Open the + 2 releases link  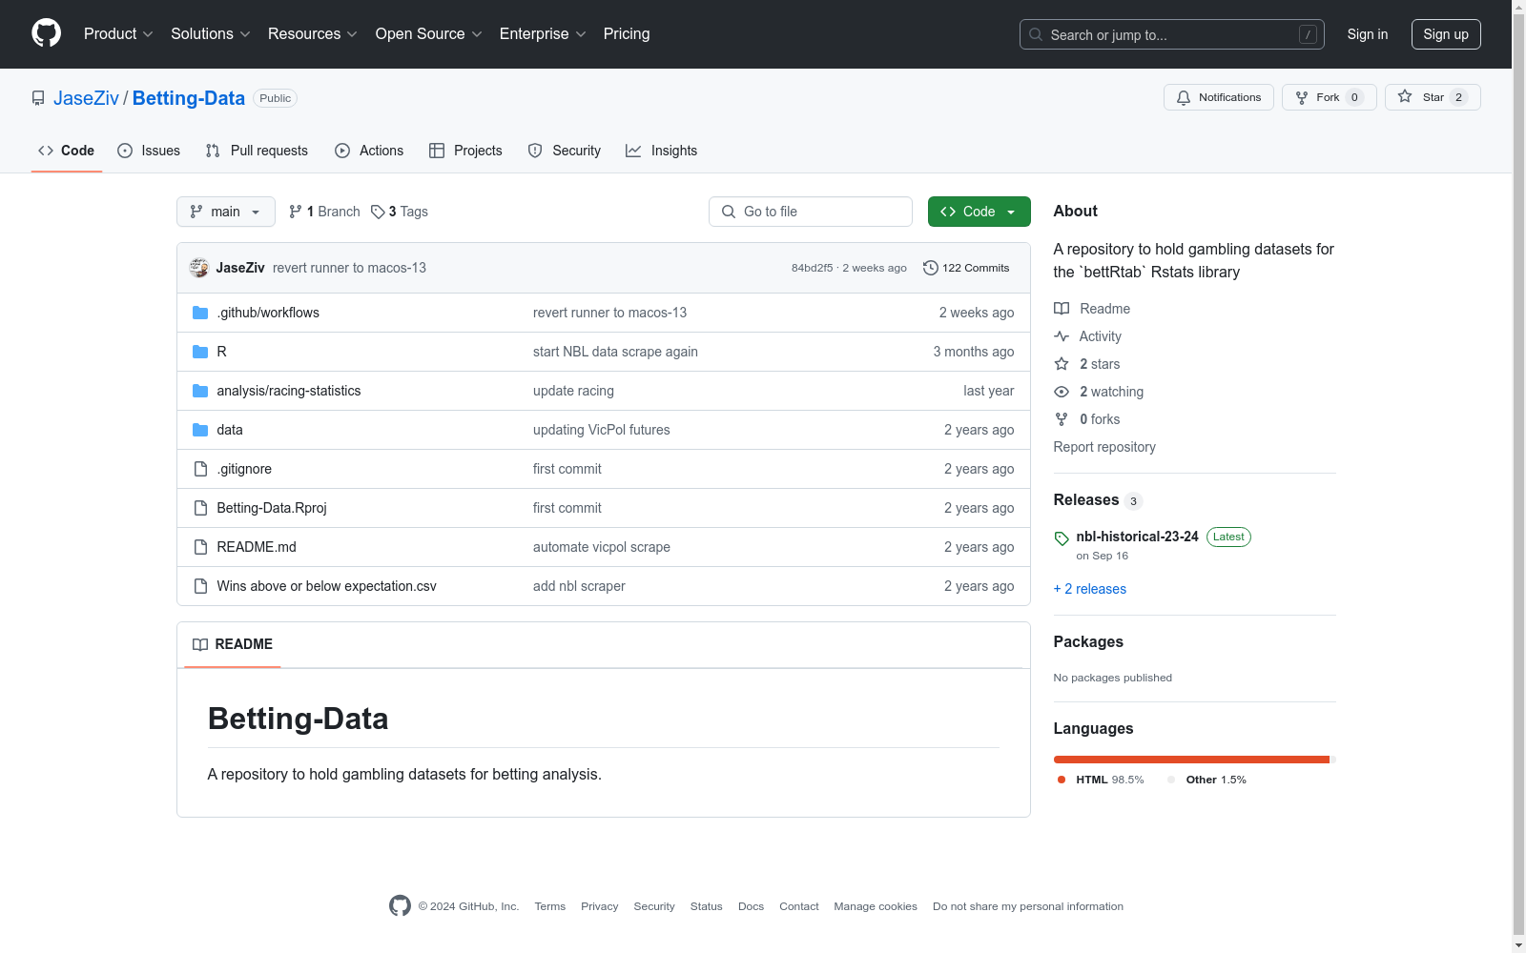coord(1090,589)
